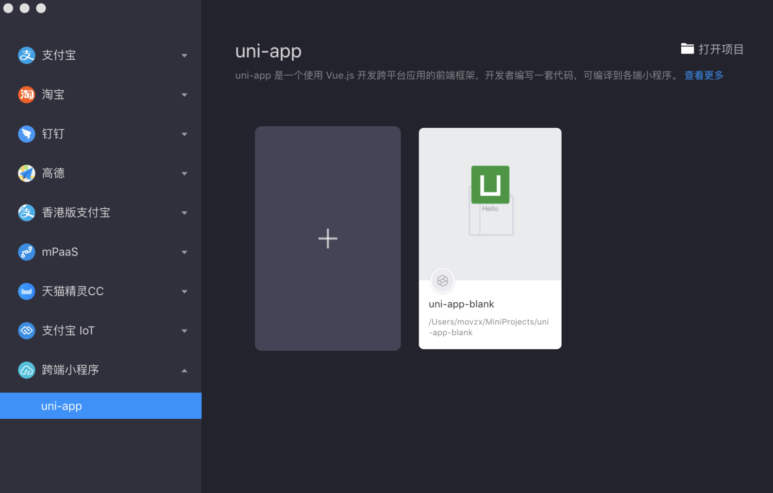Select 钉钉 label in sidebar

point(53,134)
